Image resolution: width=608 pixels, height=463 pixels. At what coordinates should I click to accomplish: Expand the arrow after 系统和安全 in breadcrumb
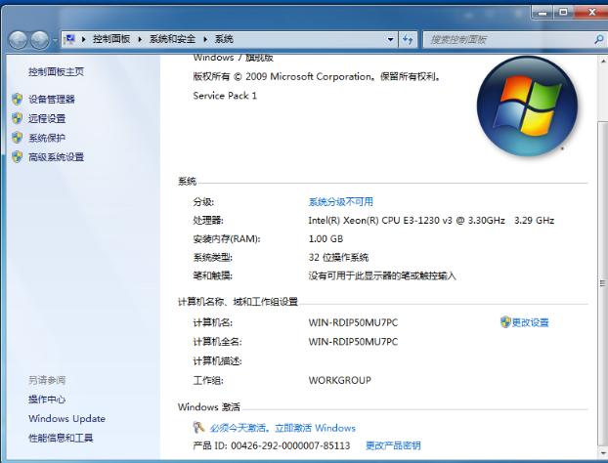coord(207,39)
